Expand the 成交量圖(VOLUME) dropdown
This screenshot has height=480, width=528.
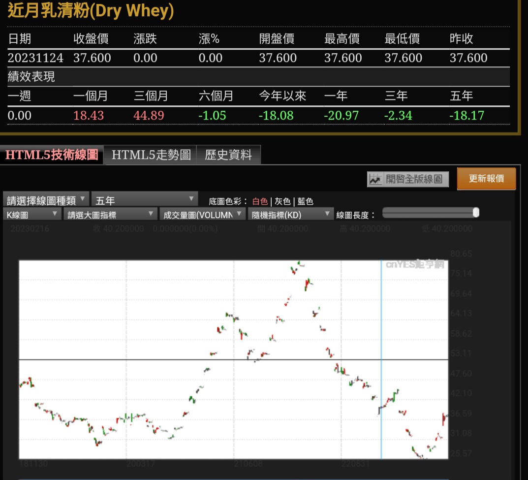pos(202,215)
